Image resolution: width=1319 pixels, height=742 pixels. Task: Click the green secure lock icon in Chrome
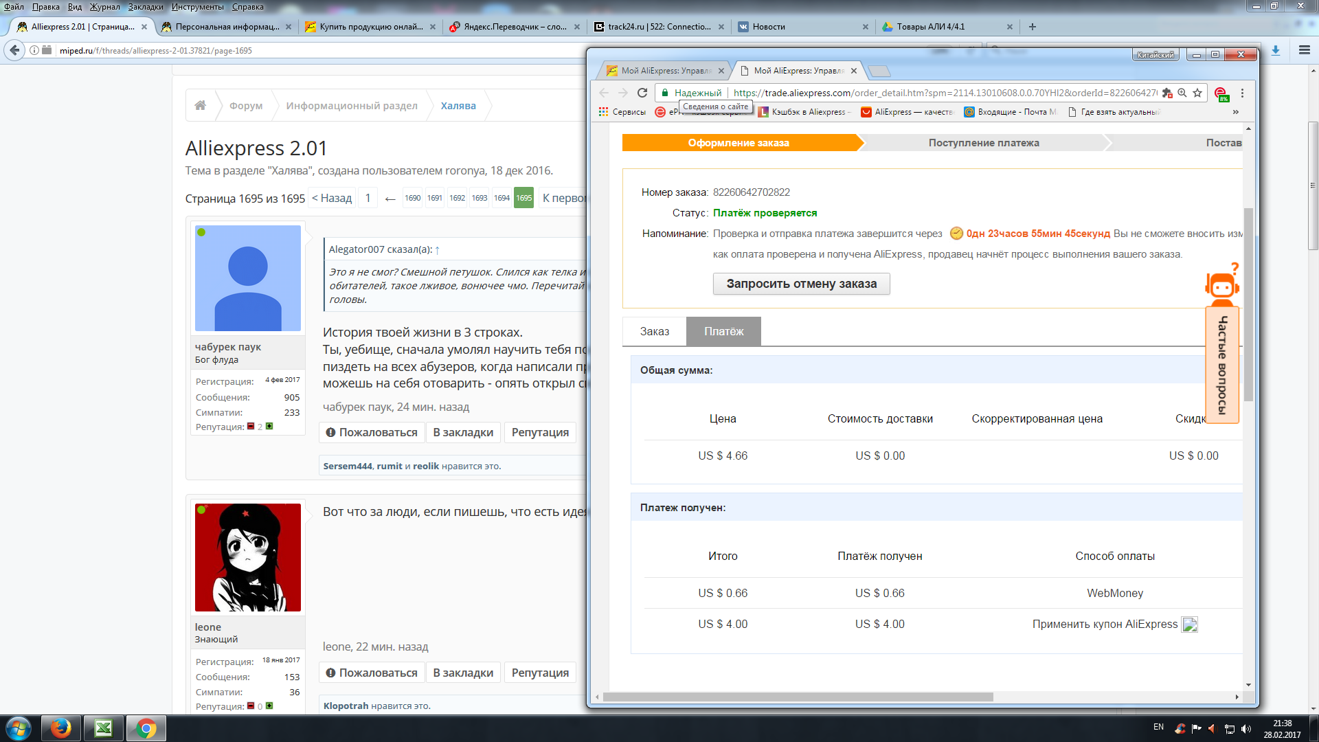click(x=665, y=93)
